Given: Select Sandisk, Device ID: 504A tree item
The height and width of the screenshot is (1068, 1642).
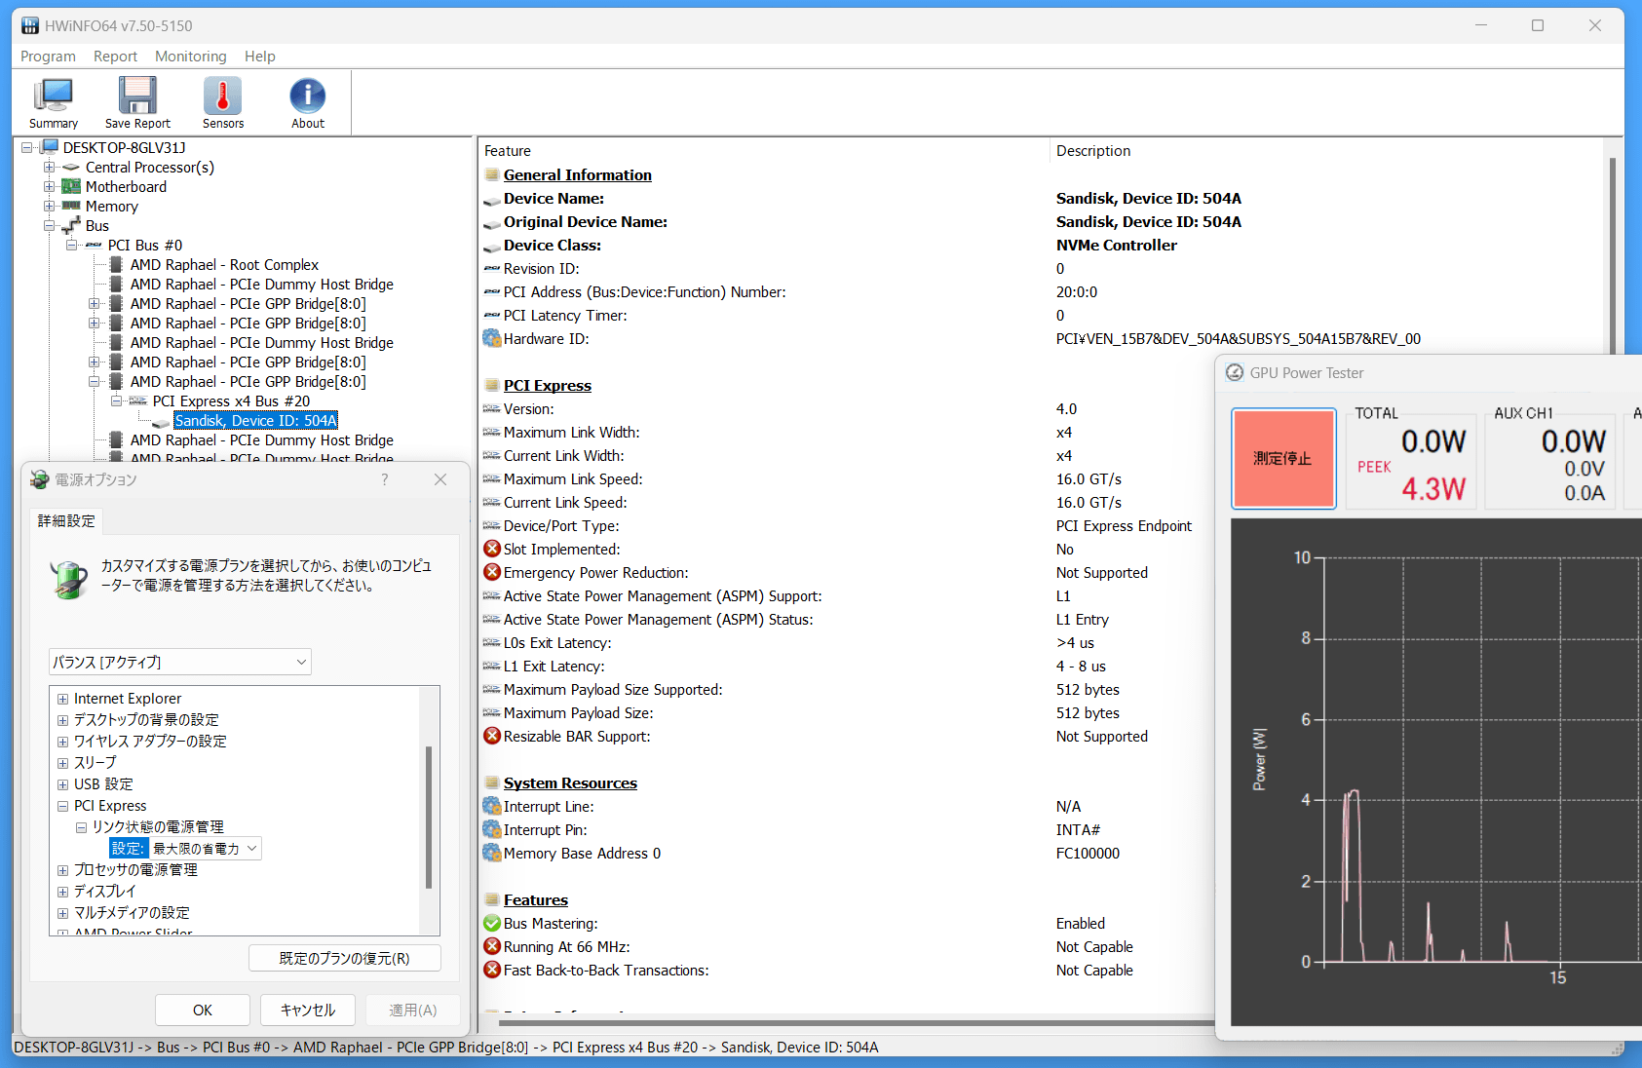Looking at the screenshot, I should coord(255,420).
